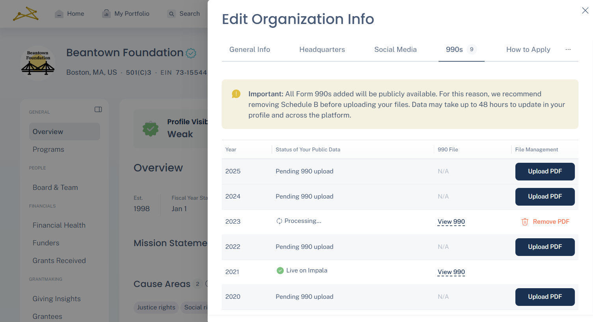The image size is (593, 322).
Task: Click the Status of Your Public Data header
Action: 308,150
